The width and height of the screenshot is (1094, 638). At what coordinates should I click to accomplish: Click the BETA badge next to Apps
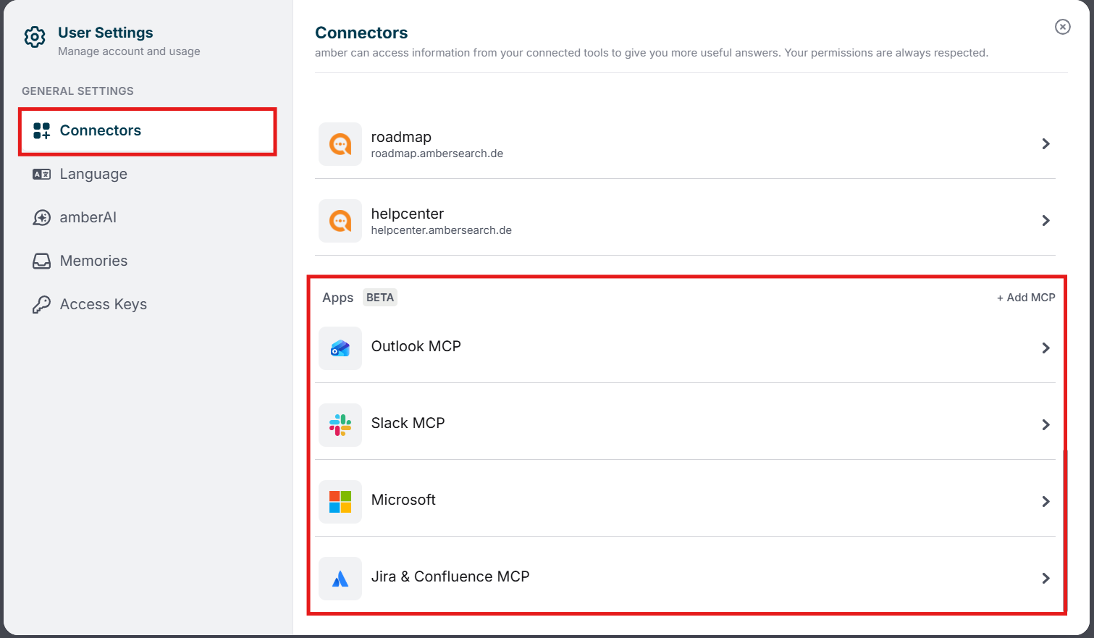point(380,298)
